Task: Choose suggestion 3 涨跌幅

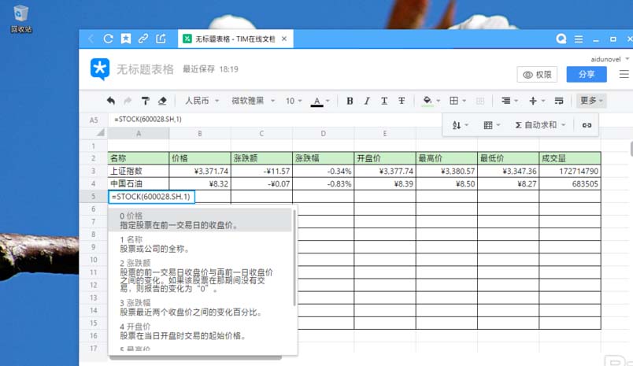Action: click(200, 308)
